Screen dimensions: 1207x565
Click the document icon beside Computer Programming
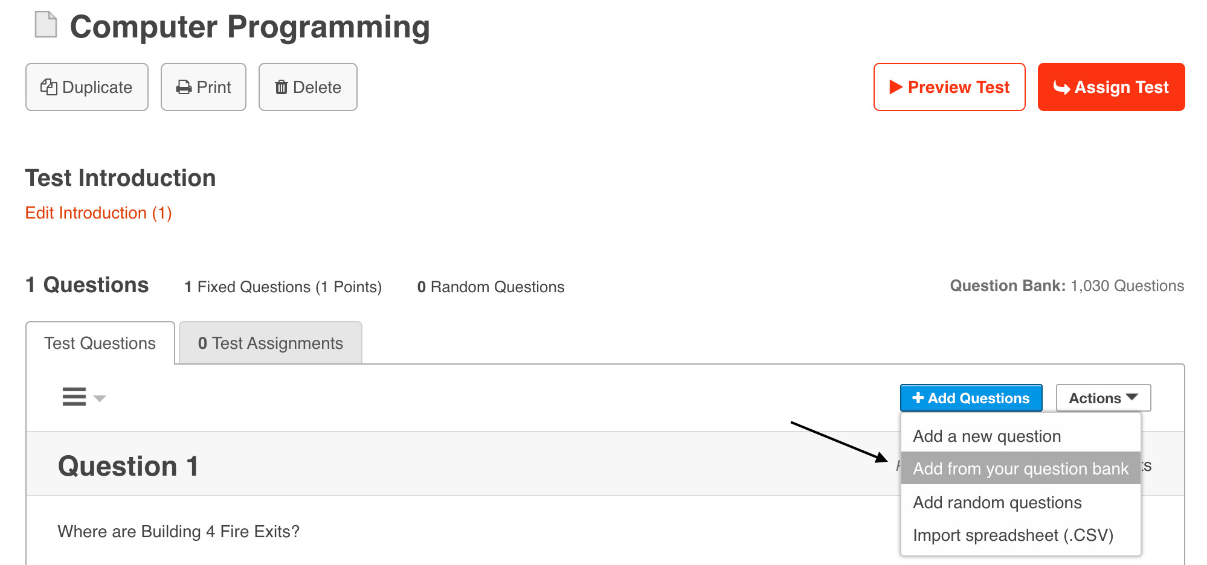(x=46, y=25)
